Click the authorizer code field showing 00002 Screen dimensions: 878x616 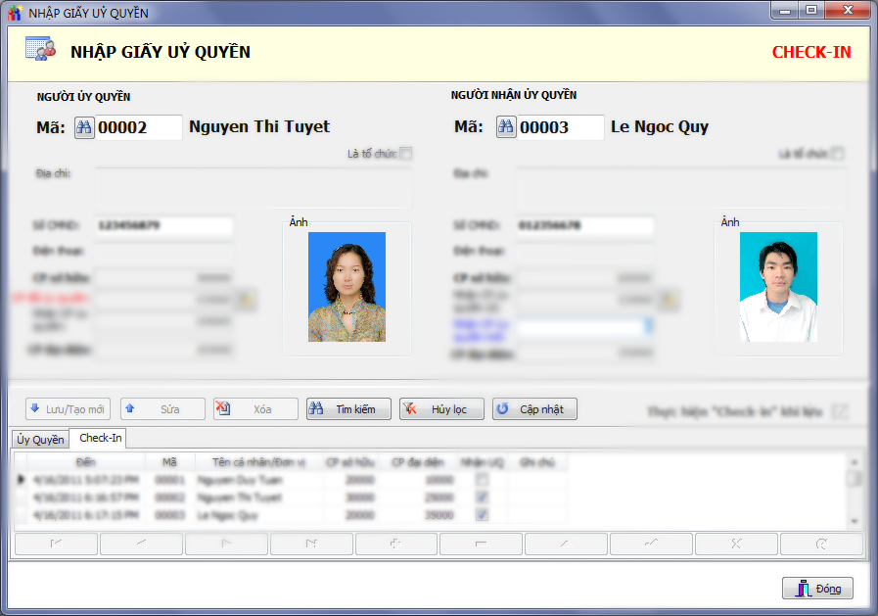[x=138, y=127]
